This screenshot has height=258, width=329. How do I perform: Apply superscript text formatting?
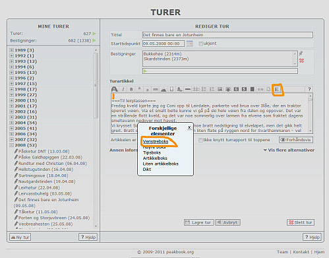click(x=139, y=89)
